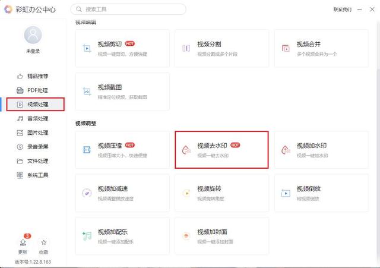Click the music note icon beside 音频处理
Viewport: 380px width, 268px height.
(x=20, y=118)
